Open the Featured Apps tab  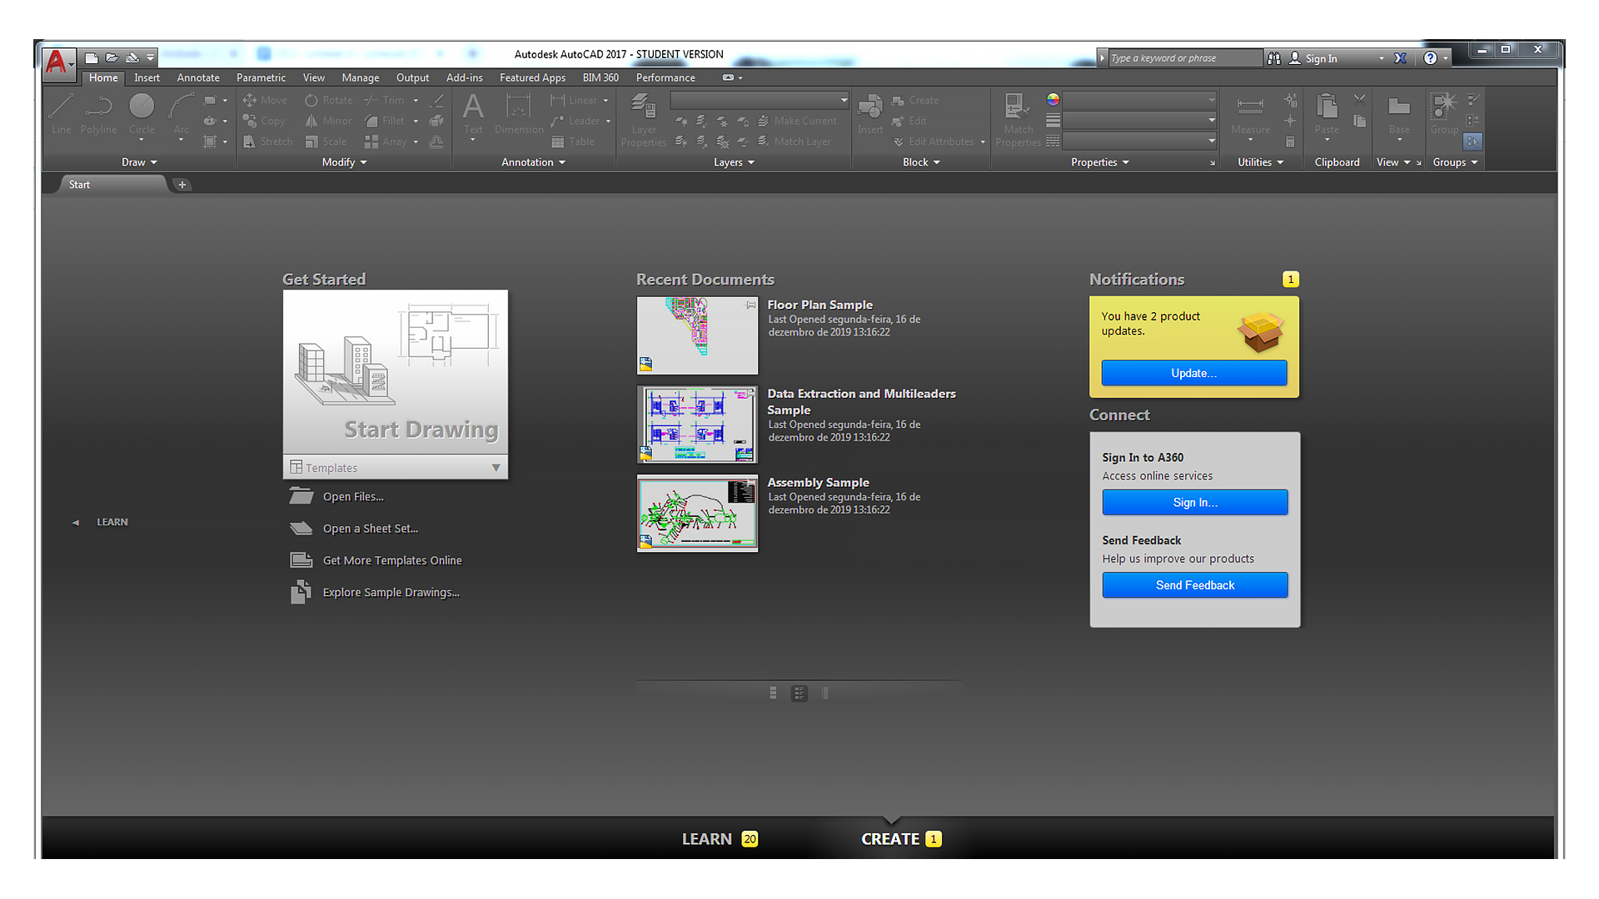(x=532, y=77)
